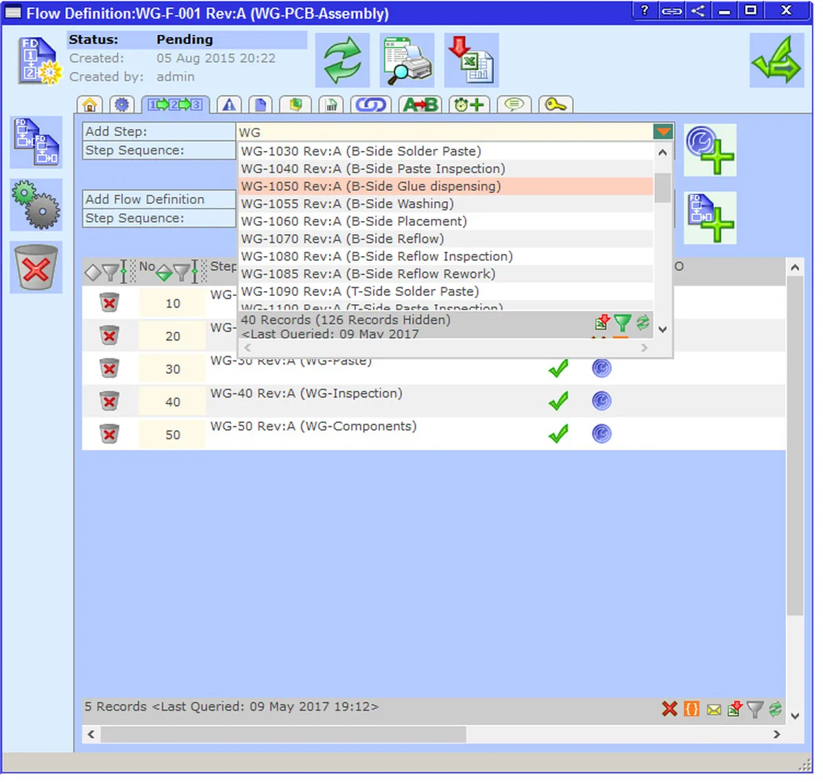Click the Add Step input field containing WG
This screenshot has width=823, height=782.
pos(445,132)
